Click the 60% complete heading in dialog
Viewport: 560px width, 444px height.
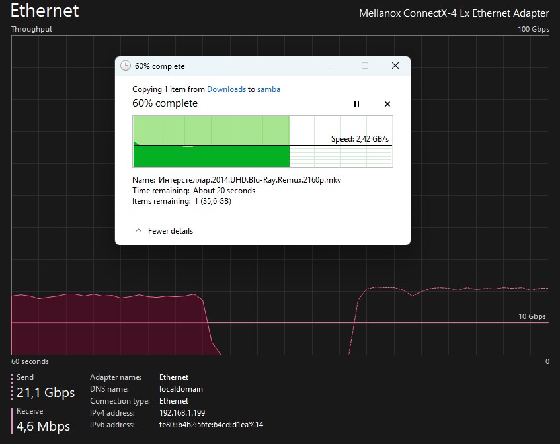[x=165, y=103]
